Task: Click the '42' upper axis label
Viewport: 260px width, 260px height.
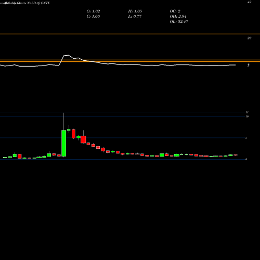Action: tap(249, 2)
